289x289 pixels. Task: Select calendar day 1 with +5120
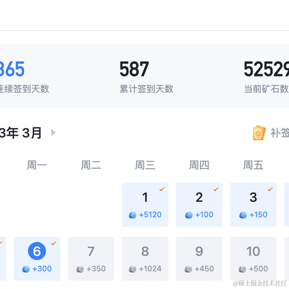[145, 205]
